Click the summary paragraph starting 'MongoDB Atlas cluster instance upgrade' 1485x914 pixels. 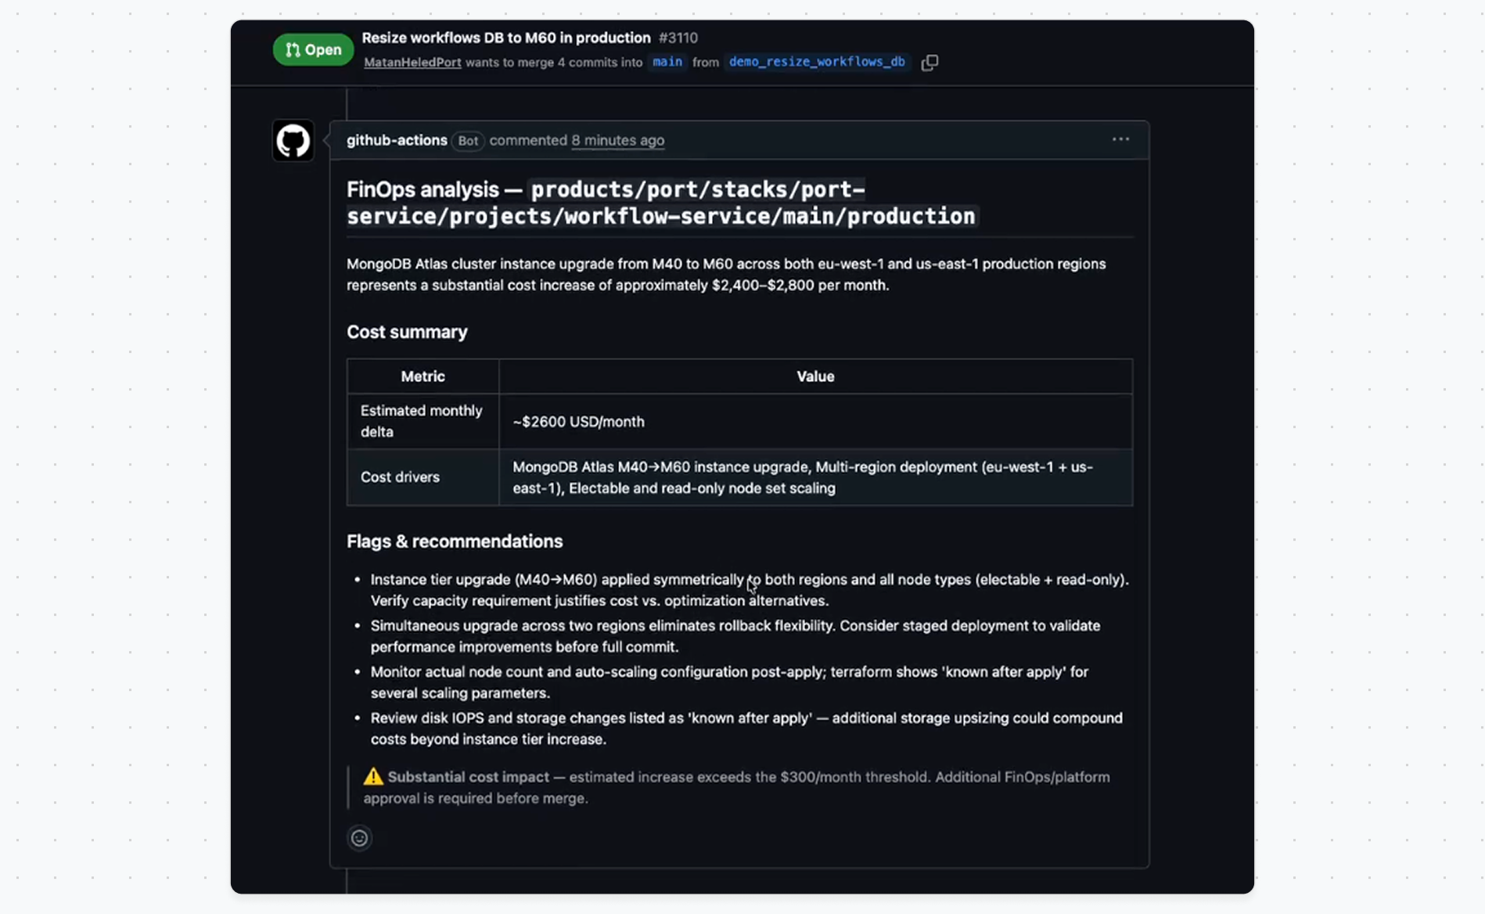coord(726,275)
